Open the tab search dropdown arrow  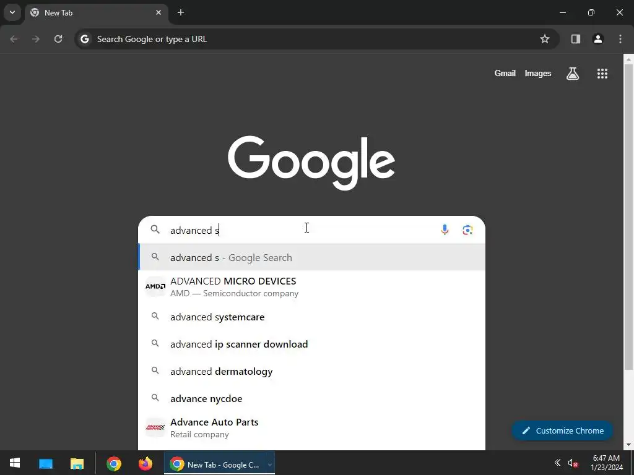point(12,12)
